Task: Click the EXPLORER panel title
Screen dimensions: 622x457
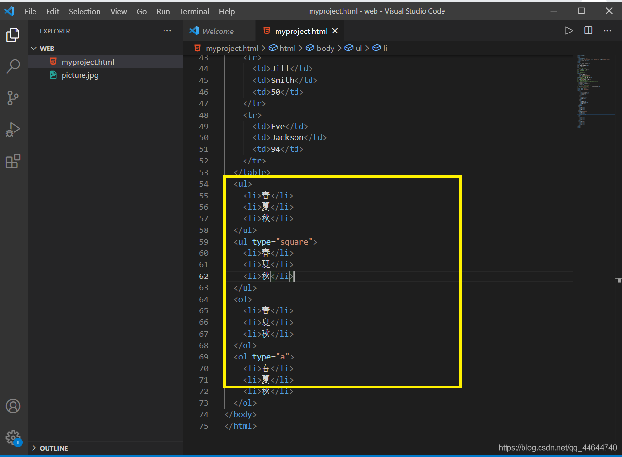Action: tap(55, 31)
